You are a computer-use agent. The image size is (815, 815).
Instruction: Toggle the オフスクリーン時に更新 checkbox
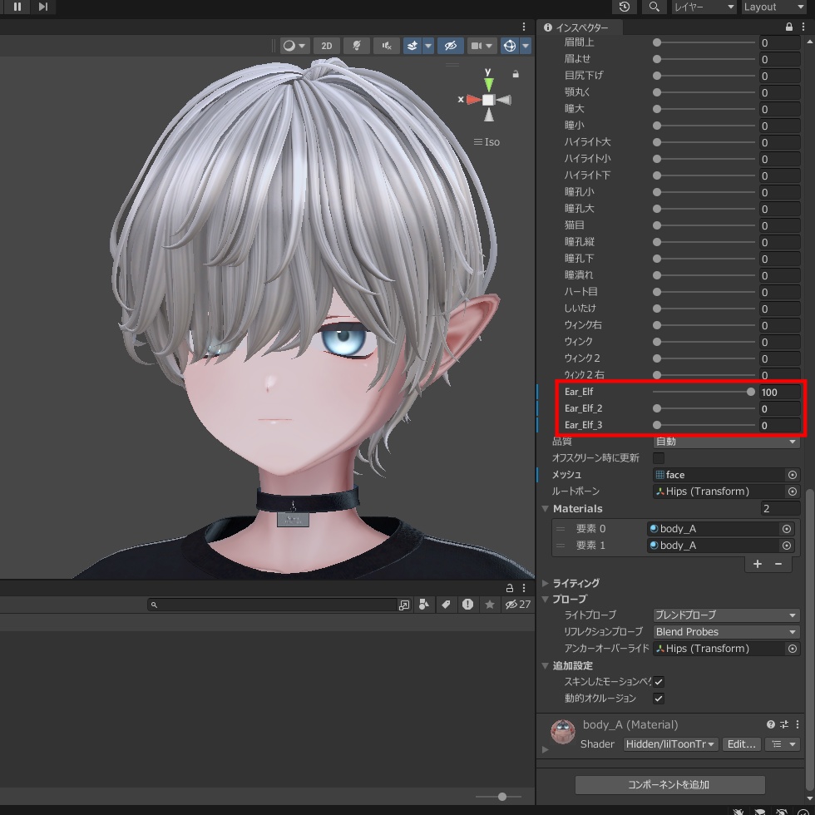657,457
